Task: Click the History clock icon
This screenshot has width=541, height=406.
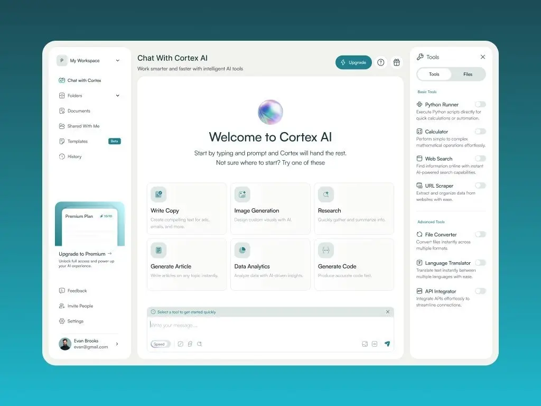Action: pyautogui.click(x=62, y=156)
